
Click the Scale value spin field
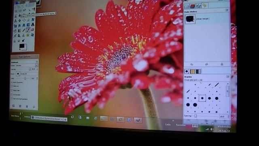(33, 78)
